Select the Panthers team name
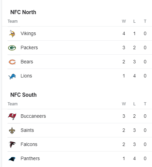 (x=30, y=158)
